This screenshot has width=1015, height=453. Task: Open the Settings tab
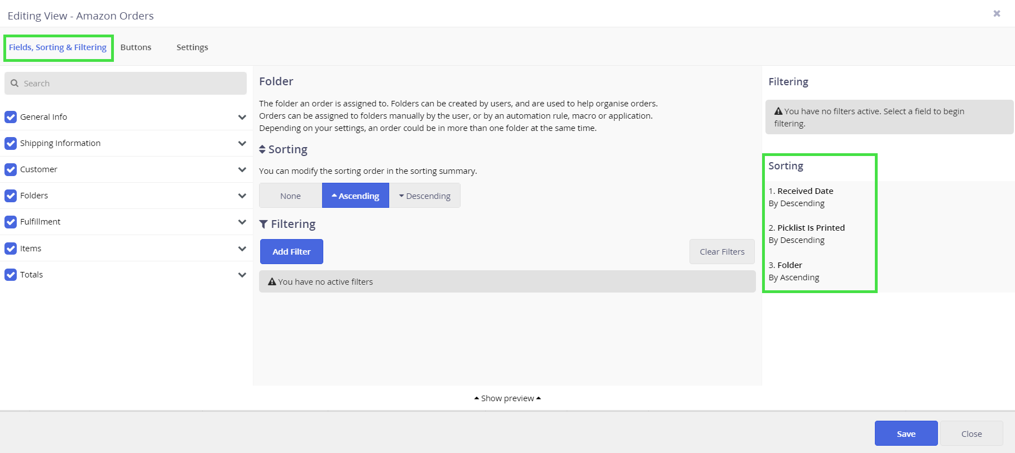pyautogui.click(x=192, y=47)
